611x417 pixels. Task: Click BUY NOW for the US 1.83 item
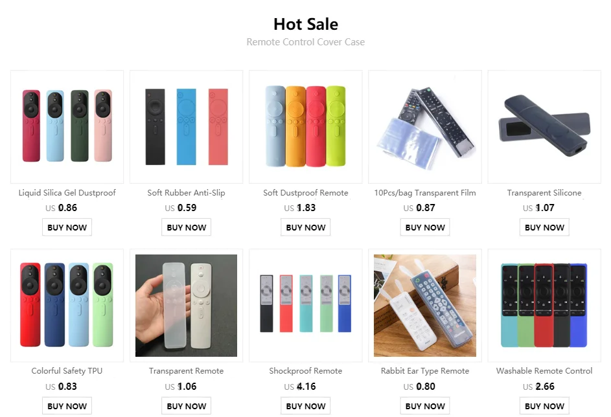(x=306, y=227)
